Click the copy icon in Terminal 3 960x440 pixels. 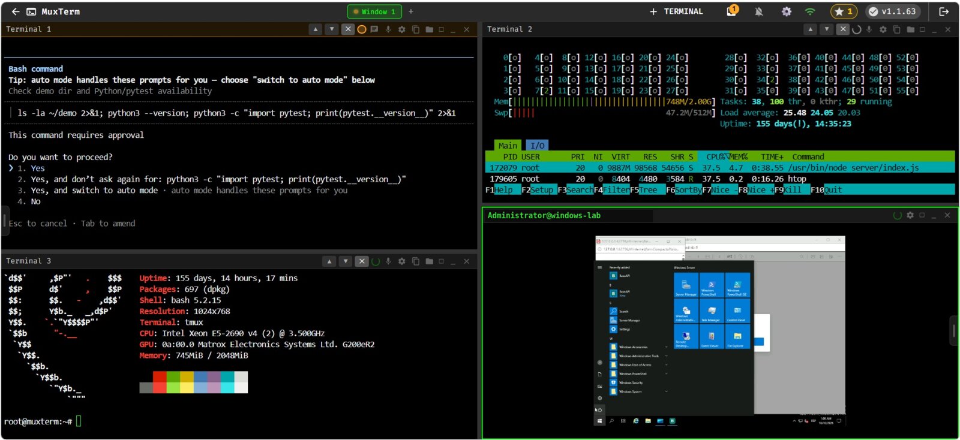coord(415,261)
